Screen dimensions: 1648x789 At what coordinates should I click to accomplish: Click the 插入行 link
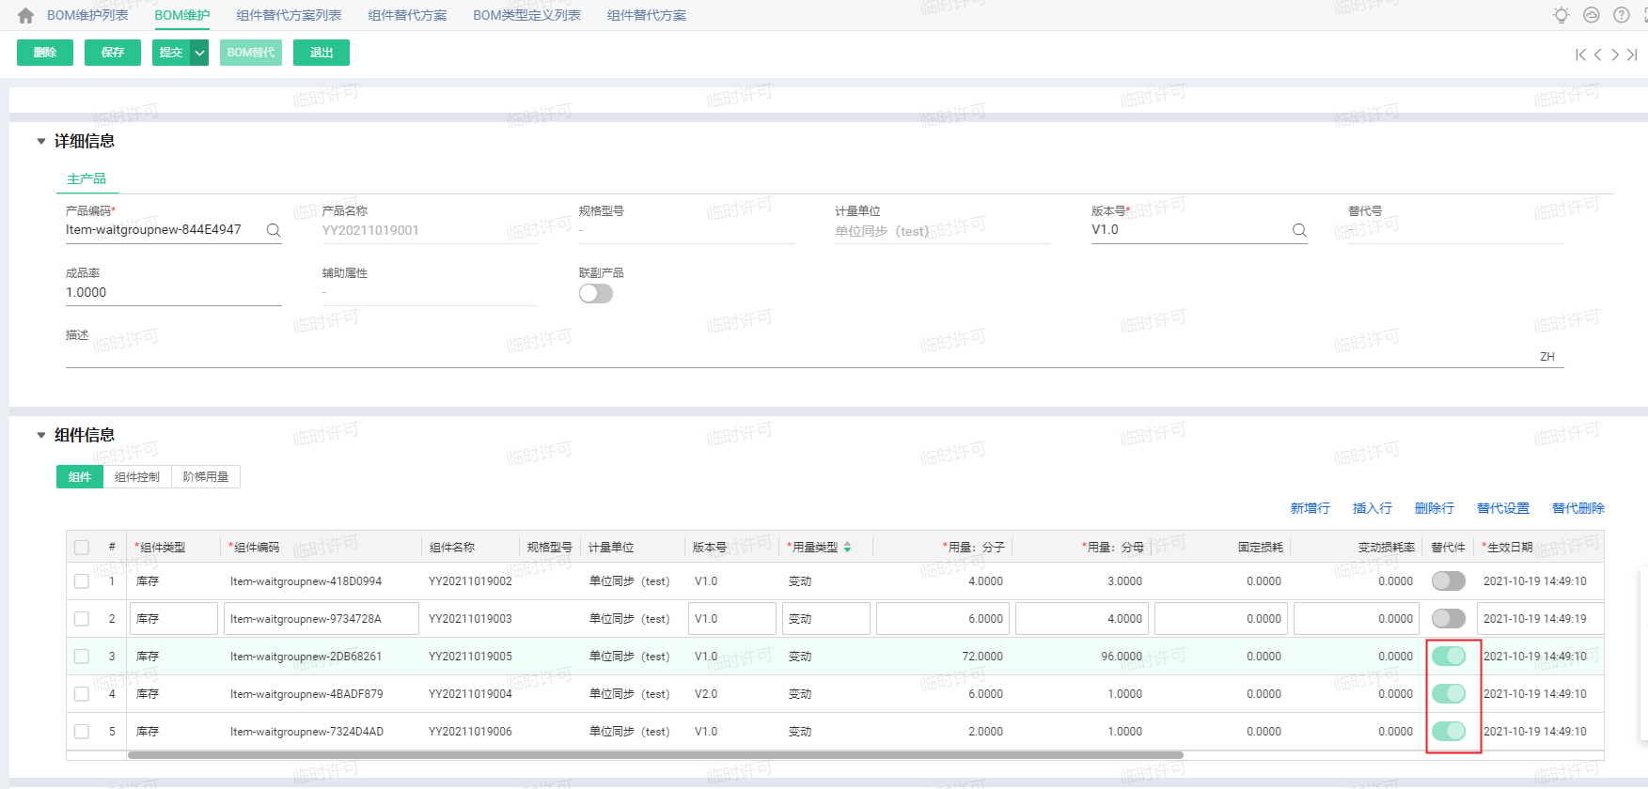pyautogui.click(x=1373, y=508)
